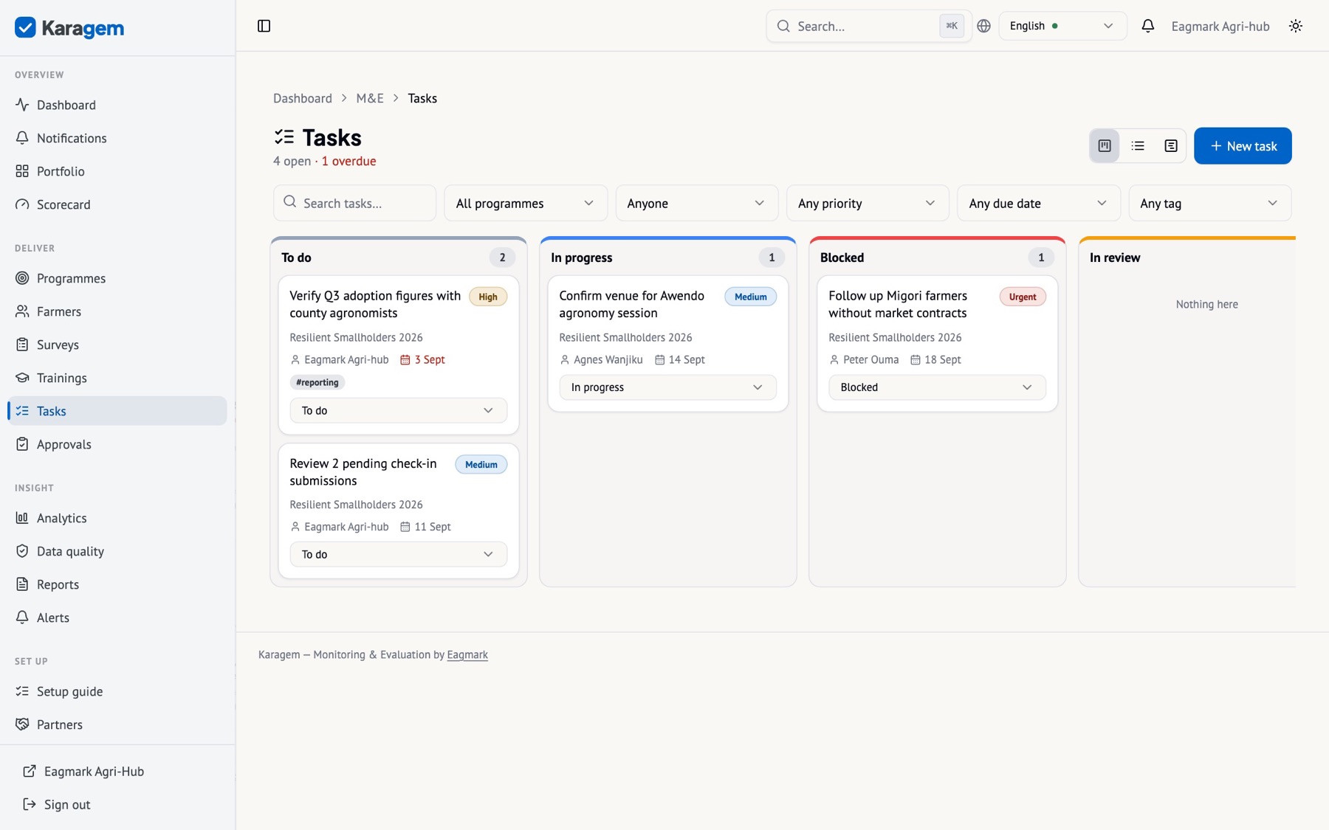This screenshot has height=830, width=1329.
Task: Open the Any due date filter
Action: [1038, 203]
